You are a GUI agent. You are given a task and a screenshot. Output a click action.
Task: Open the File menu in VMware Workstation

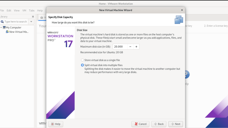[2, 10]
